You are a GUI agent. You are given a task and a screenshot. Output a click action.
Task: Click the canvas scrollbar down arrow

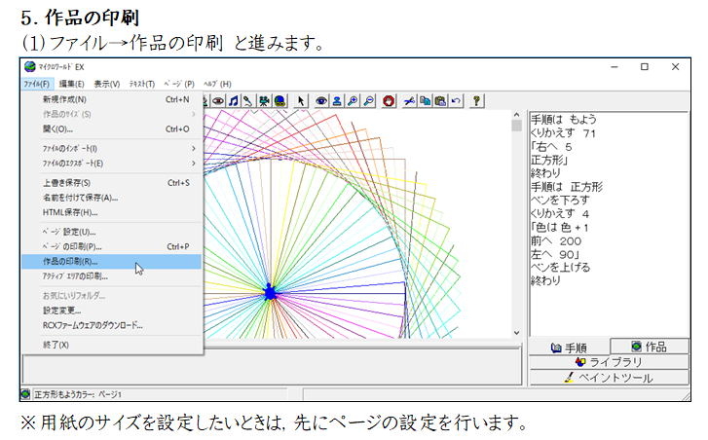[517, 333]
